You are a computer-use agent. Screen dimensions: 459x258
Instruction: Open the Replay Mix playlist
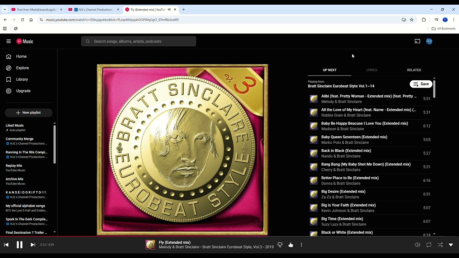click(27, 168)
